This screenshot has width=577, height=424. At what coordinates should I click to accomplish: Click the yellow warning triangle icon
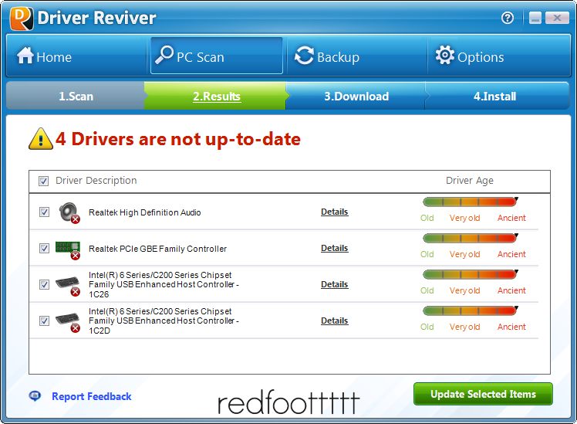click(x=40, y=139)
